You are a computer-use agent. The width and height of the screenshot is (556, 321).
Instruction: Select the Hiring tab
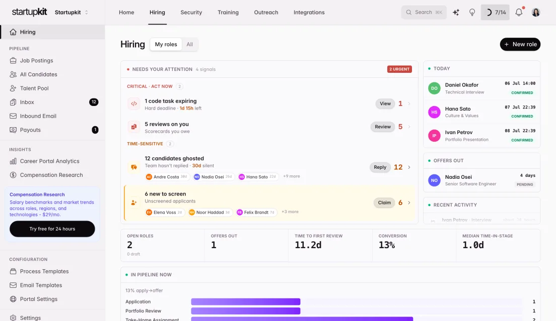[x=157, y=13]
